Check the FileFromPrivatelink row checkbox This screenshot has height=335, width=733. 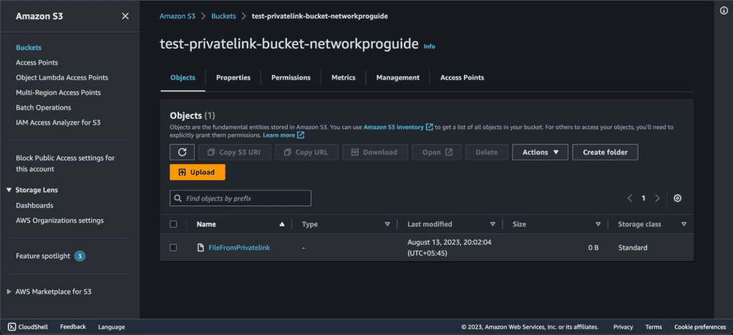(x=173, y=248)
